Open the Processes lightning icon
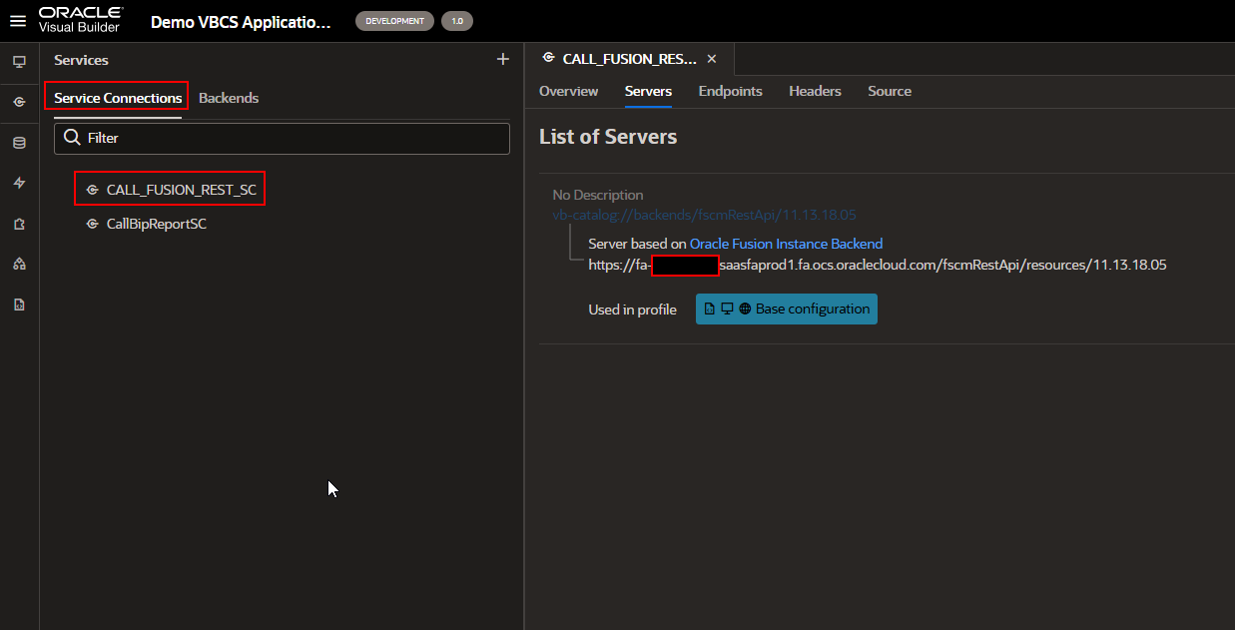 click(19, 183)
